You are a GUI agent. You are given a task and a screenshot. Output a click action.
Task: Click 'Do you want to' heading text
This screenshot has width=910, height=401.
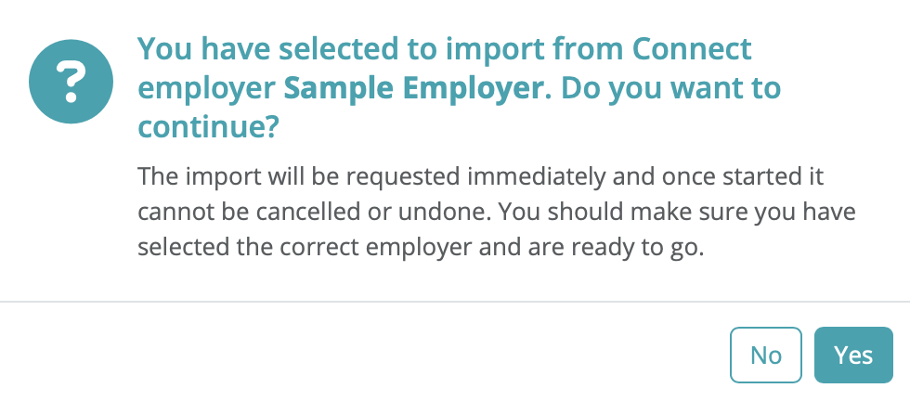tap(671, 89)
